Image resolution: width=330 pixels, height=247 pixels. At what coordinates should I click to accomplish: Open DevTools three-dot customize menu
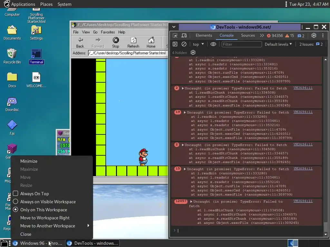[323, 35]
